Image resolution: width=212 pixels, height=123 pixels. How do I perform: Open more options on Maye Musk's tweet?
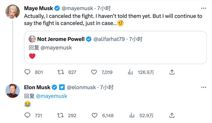click(x=203, y=8)
